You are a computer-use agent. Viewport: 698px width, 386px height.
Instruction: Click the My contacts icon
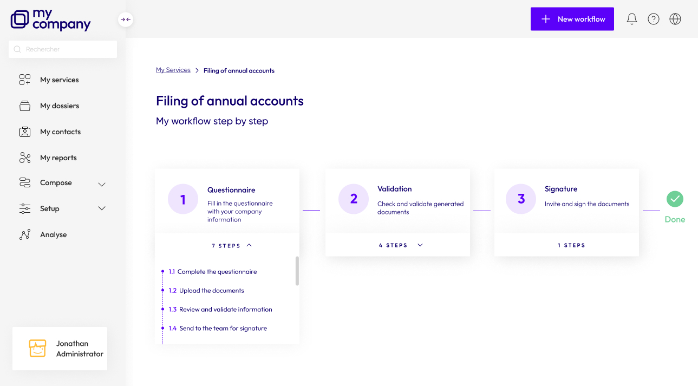[25, 132]
